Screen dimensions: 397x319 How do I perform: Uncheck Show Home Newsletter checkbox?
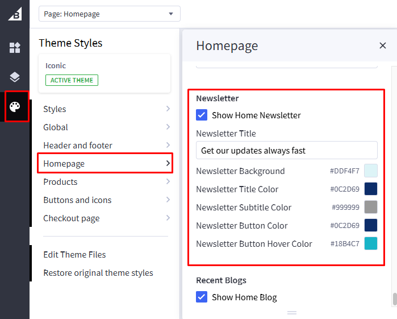click(202, 115)
